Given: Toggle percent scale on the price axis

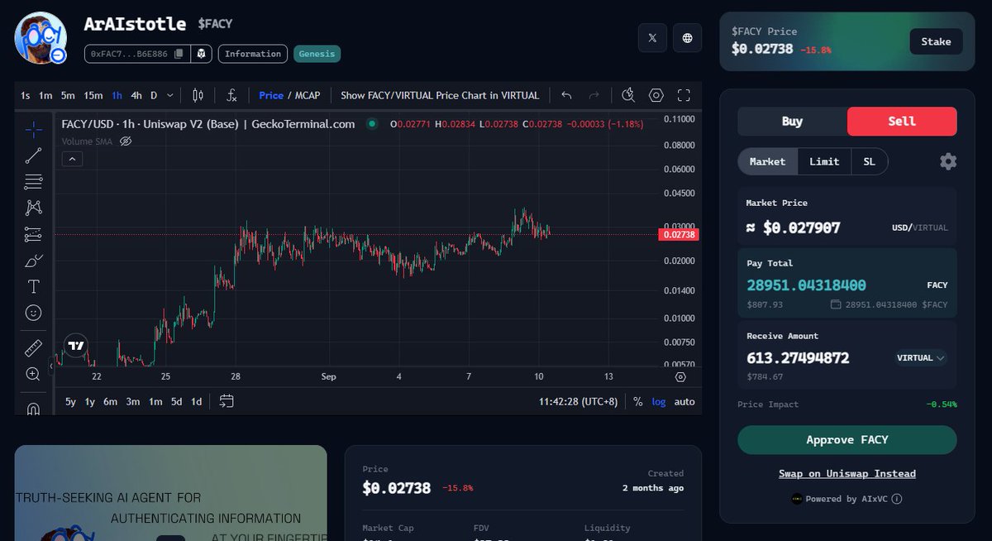Looking at the screenshot, I should pyautogui.click(x=638, y=401).
